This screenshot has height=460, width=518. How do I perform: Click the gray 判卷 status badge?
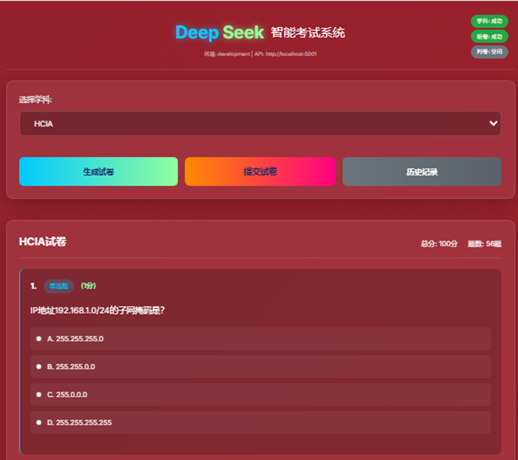(x=489, y=52)
